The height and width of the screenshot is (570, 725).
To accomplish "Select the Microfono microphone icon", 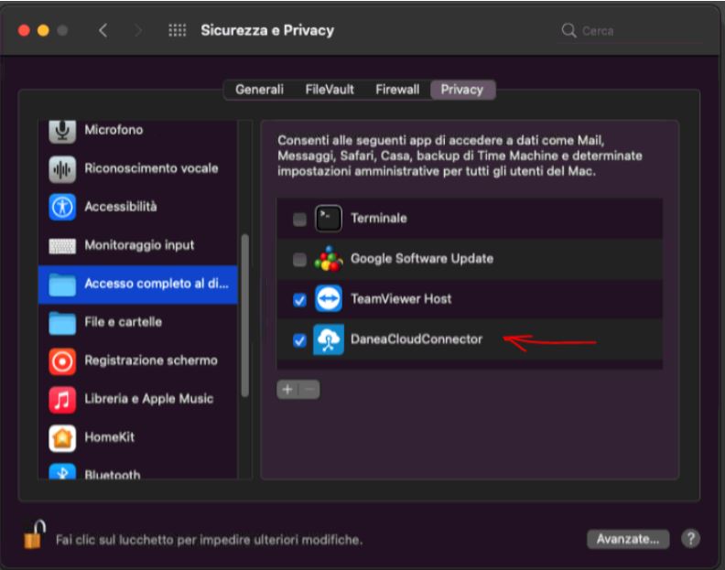I will [x=62, y=132].
